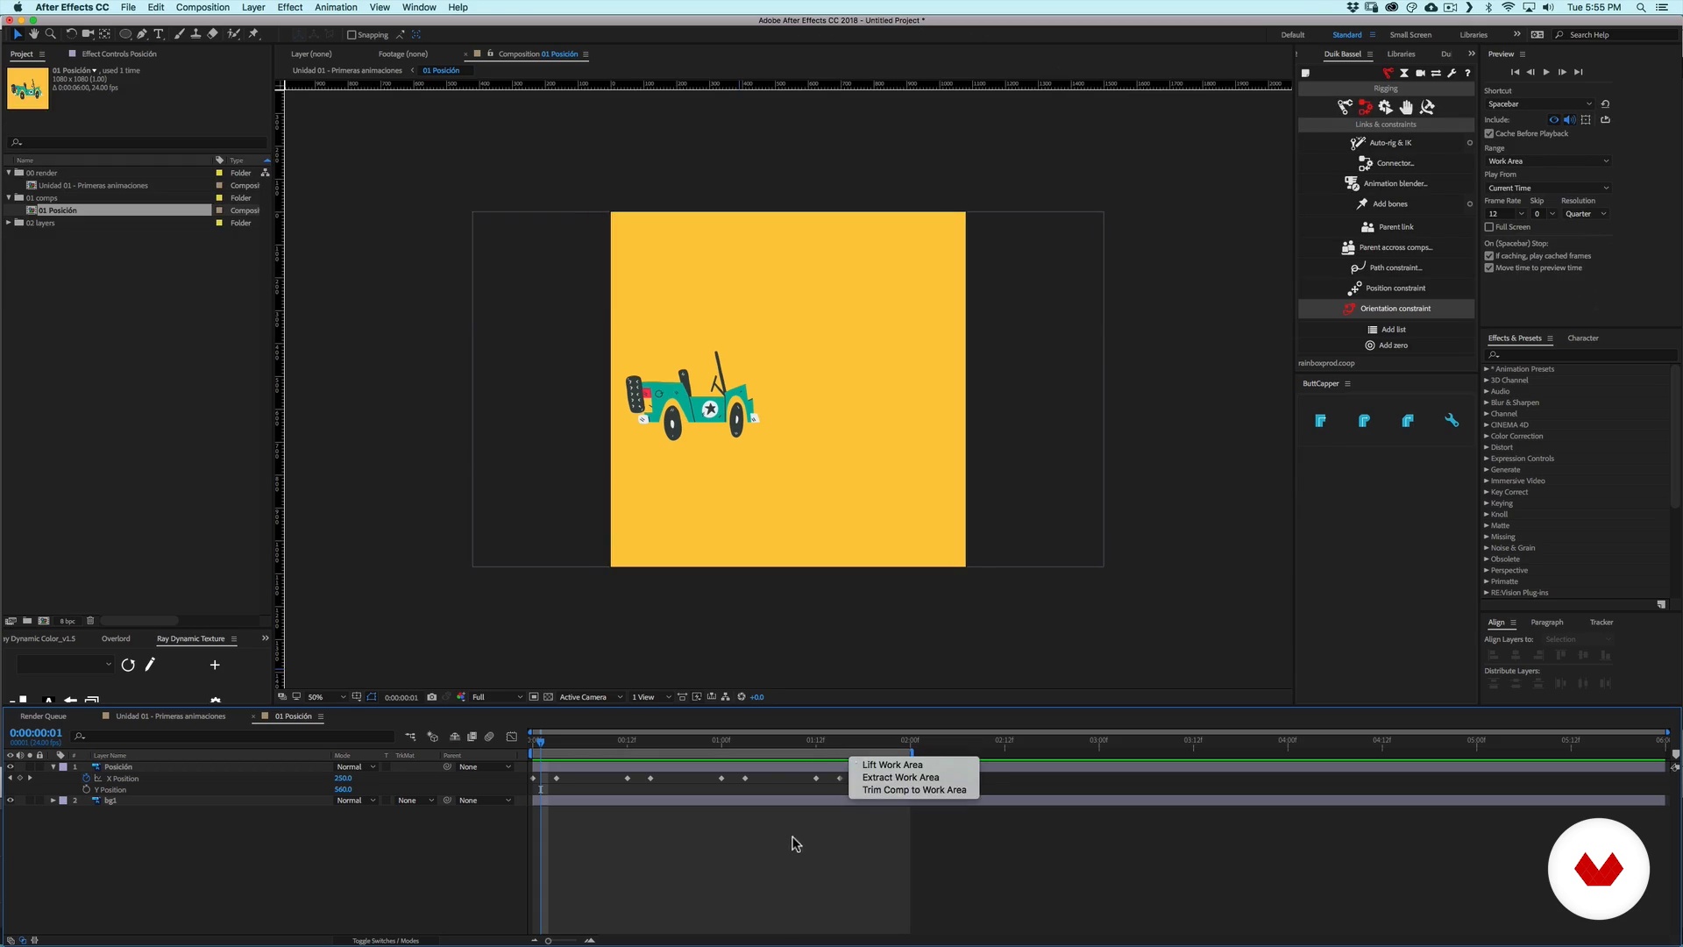
Task: Open the Work Area range dropdown
Action: click(1548, 161)
